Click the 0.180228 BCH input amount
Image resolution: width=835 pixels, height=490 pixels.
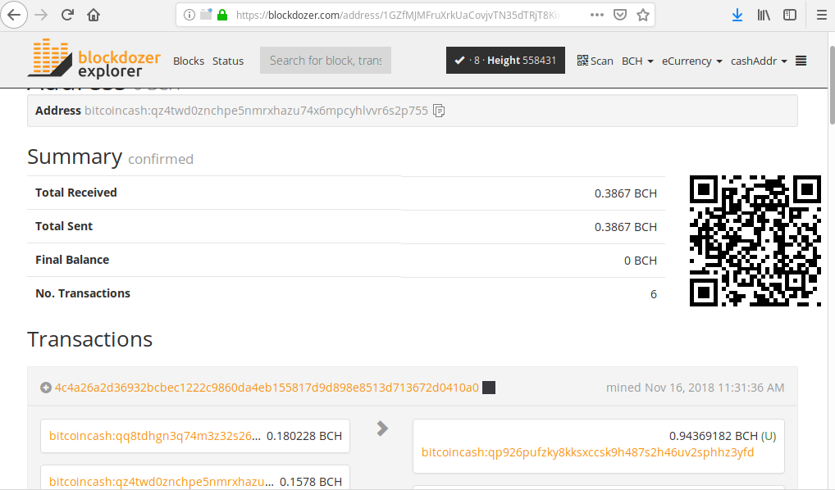(304, 436)
